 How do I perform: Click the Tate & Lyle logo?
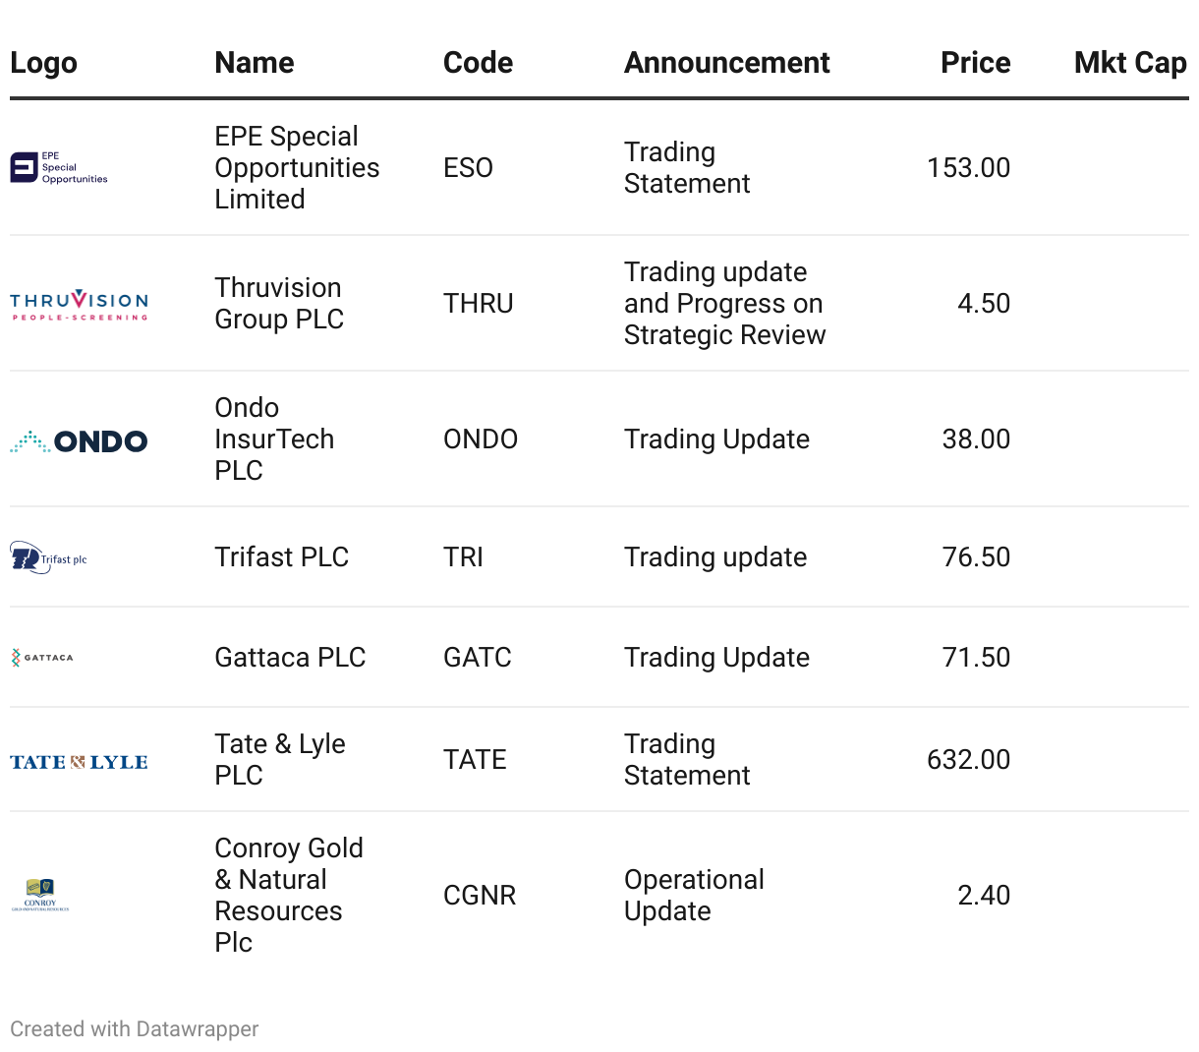[79, 762]
